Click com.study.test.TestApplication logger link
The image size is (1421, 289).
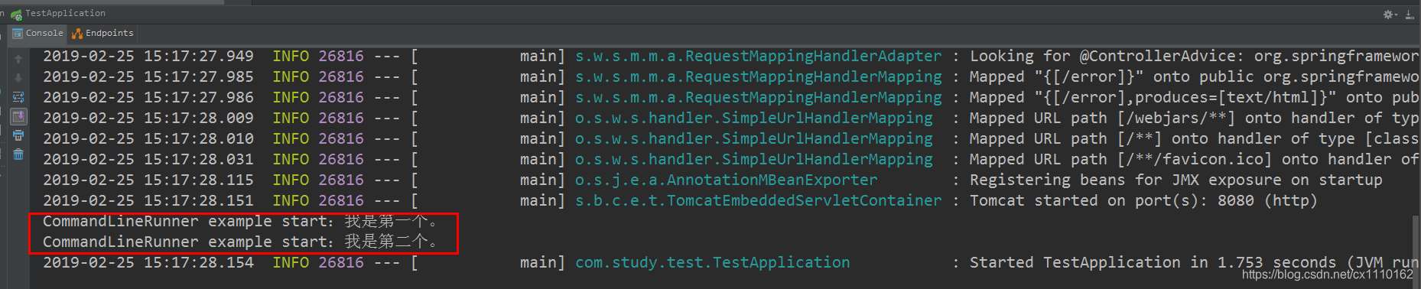click(x=712, y=262)
